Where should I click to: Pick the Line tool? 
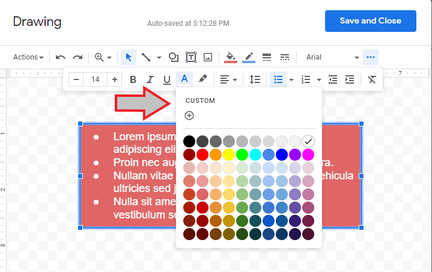[x=146, y=57]
